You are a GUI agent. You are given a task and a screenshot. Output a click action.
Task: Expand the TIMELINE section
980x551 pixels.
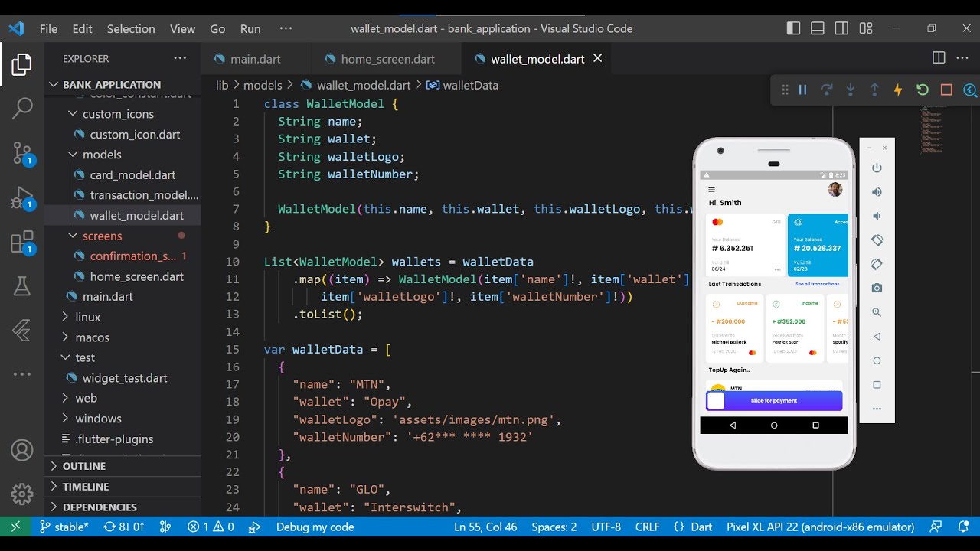pyautogui.click(x=122, y=487)
